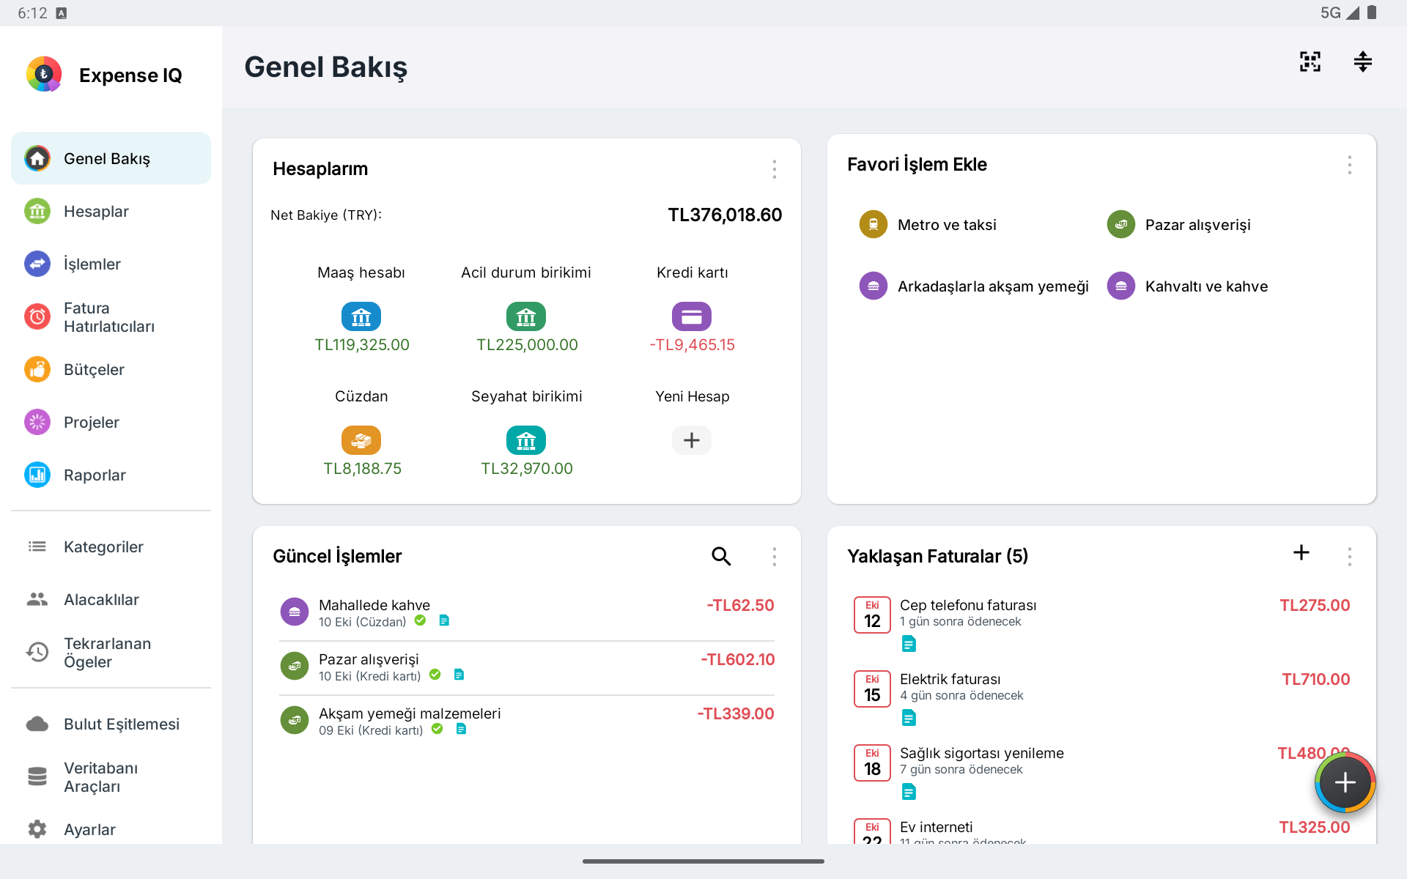
Task: Click the collapse/expand cards icon in header
Action: pos(1362,62)
